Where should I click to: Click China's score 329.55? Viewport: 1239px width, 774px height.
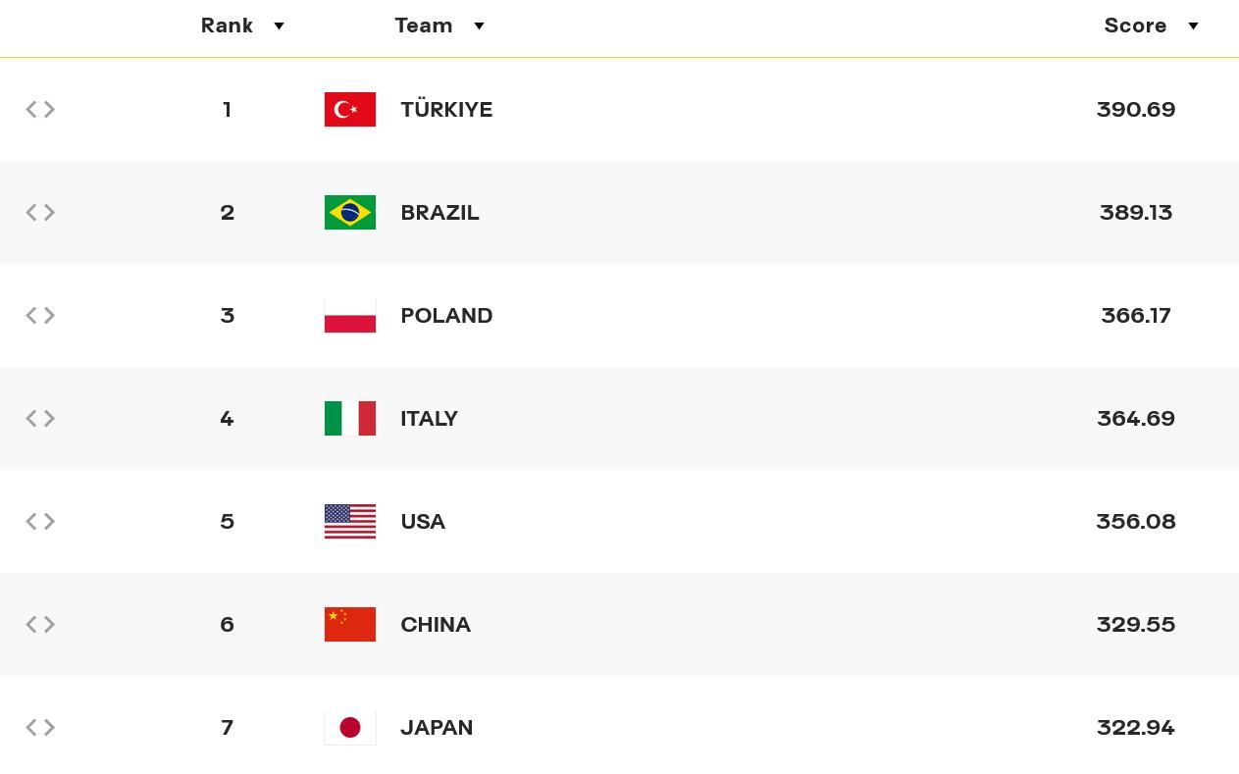1136,624
